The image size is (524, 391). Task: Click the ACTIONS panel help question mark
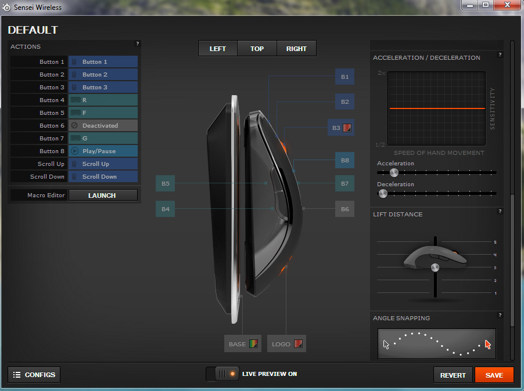pyautogui.click(x=137, y=44)
